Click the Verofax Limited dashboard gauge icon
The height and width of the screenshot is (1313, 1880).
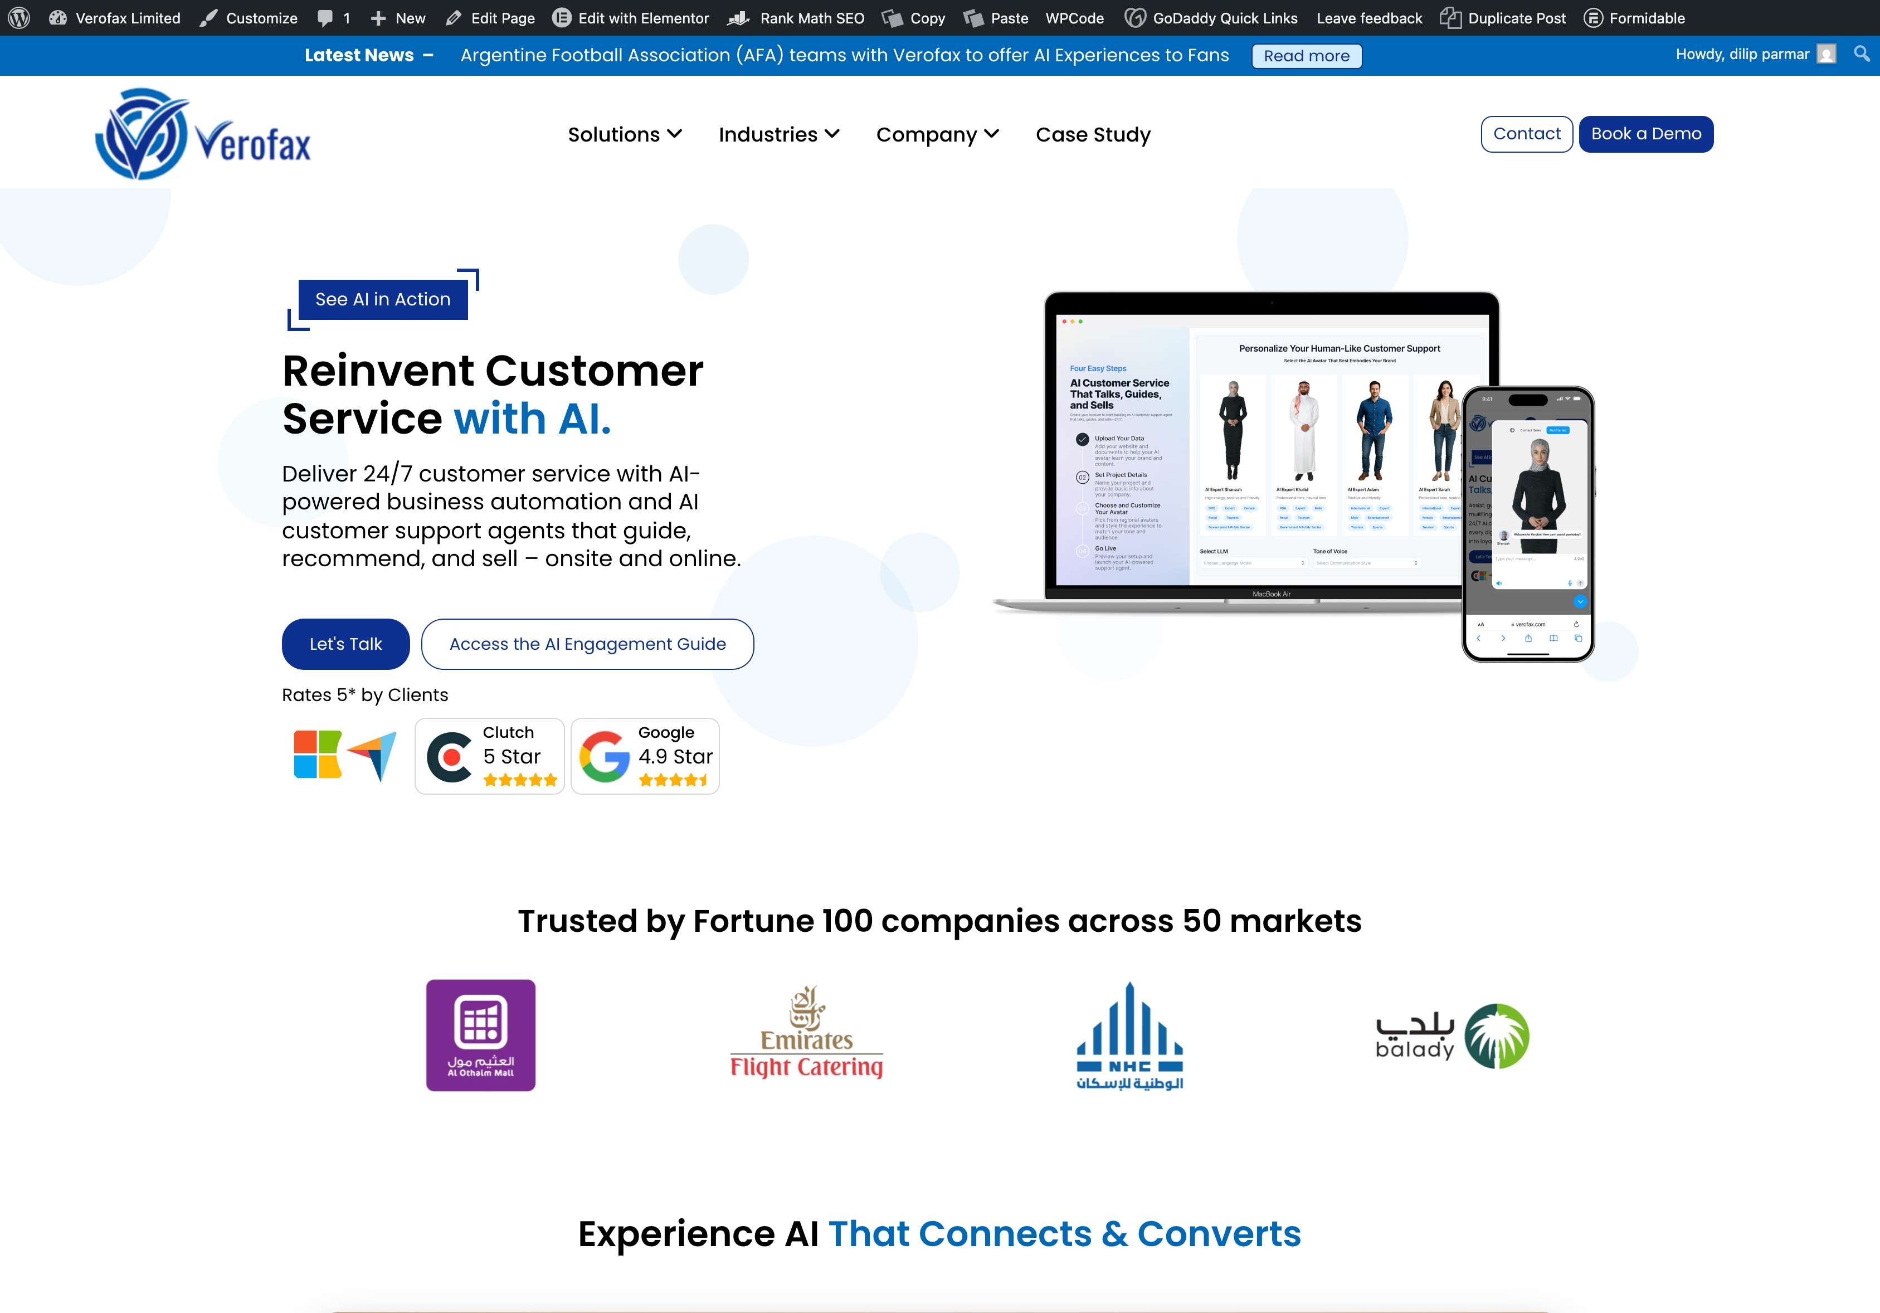(x=57, y=18)
